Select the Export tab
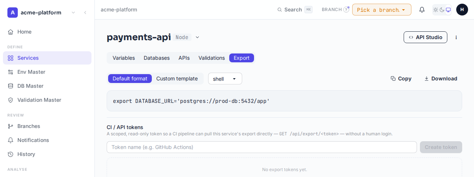This screenshot has height=177, width=474. click(x=241, y=58)
